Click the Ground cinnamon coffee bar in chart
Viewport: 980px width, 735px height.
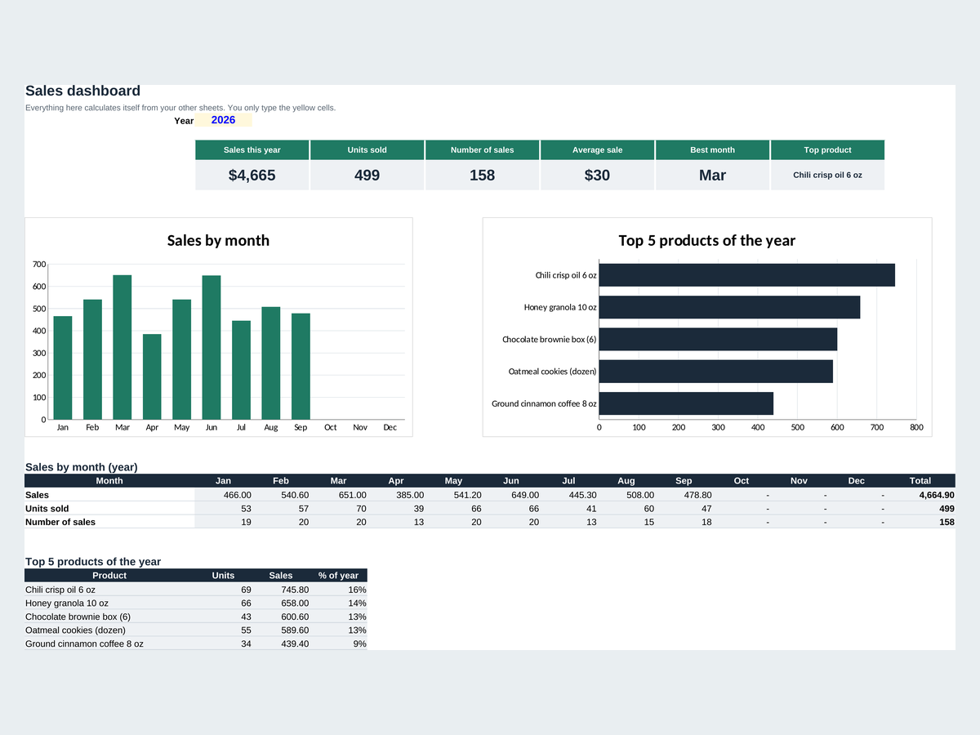[686, 403]
